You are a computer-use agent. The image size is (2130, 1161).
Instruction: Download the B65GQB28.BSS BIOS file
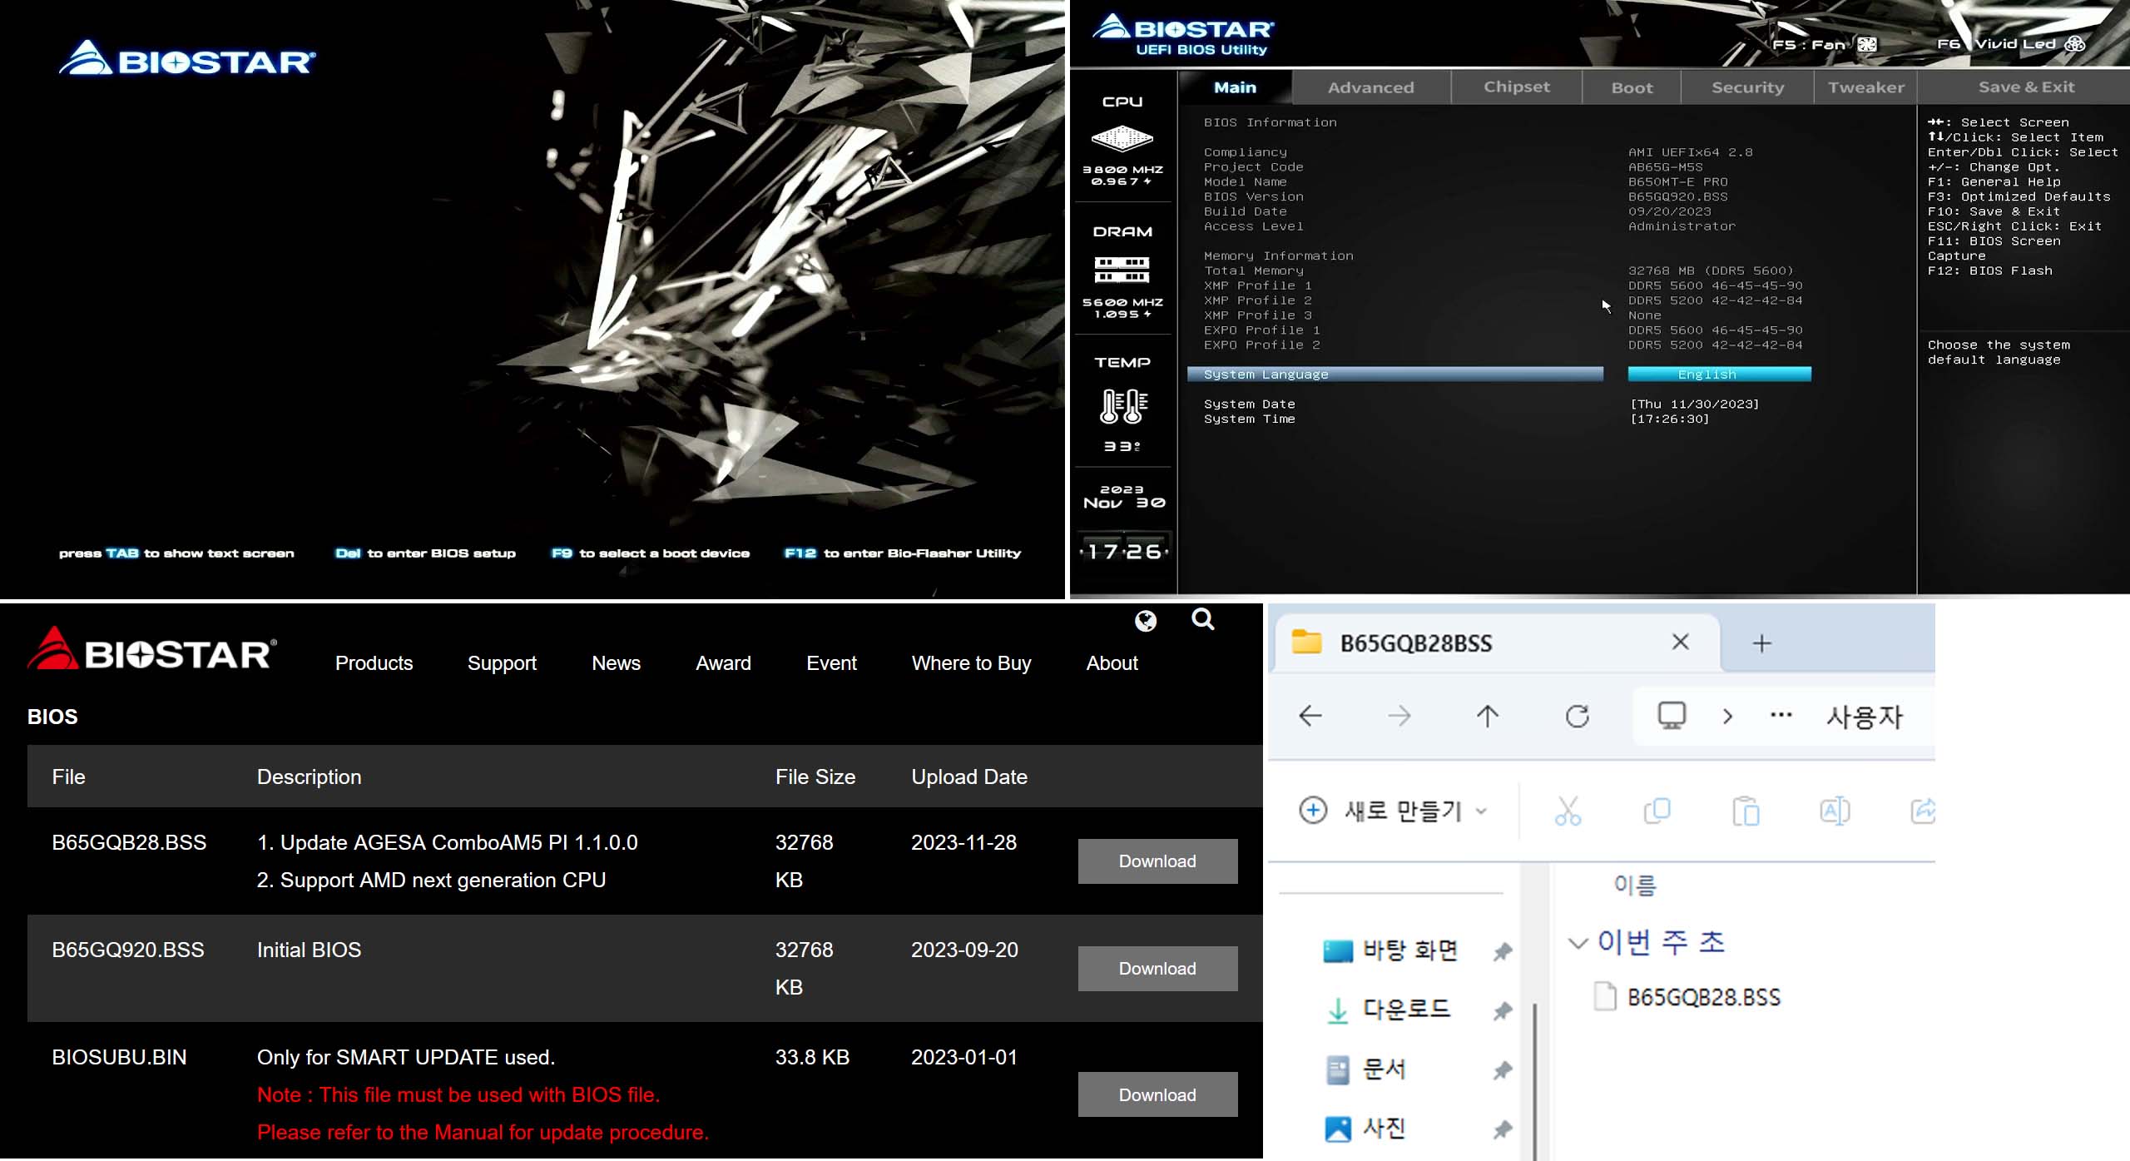pos(1157,861)
